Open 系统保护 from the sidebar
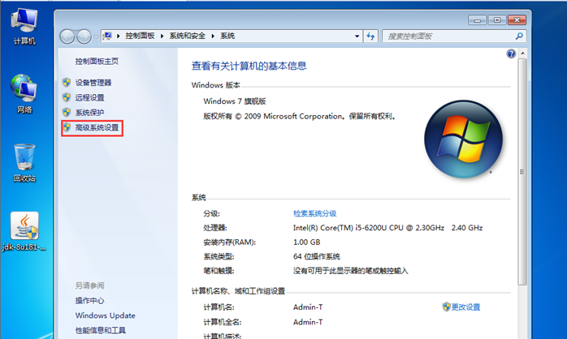The height and width of the screenshot is (339, 567). [89, 113]
